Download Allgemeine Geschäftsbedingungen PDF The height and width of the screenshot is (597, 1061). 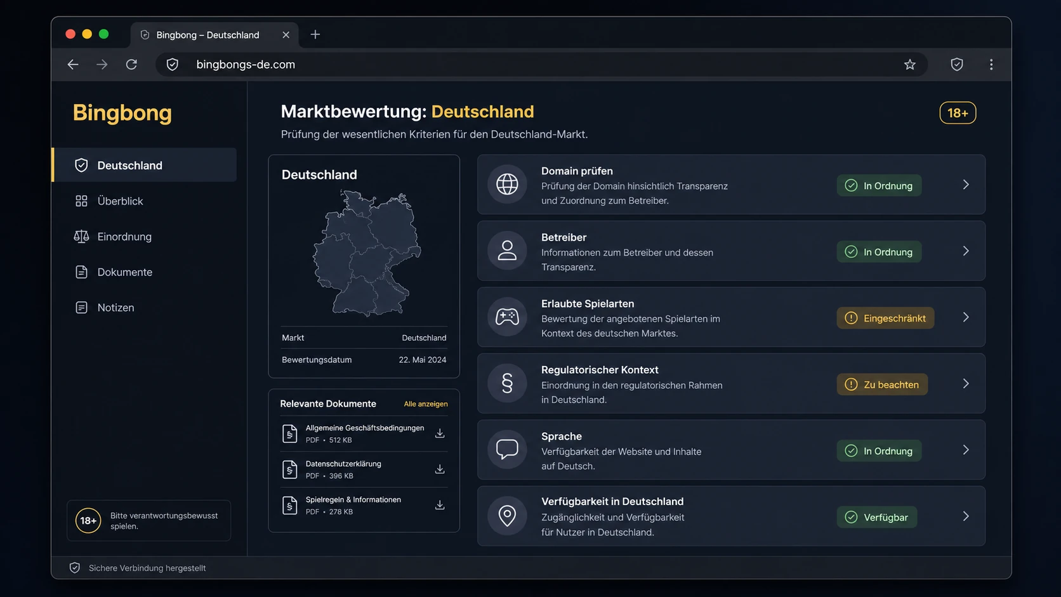click(440, 433)
